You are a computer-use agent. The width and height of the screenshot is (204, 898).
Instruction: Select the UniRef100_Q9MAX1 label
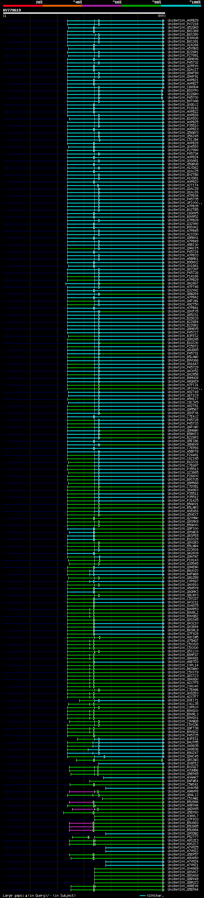point(183,238)
